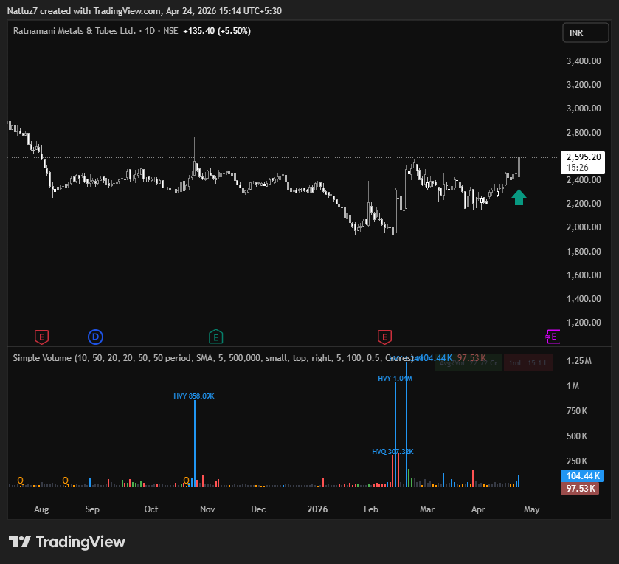This screenshot has height=564, width=619.
Task: Click the red 97.53K volume label
Action: pos(580,489)
